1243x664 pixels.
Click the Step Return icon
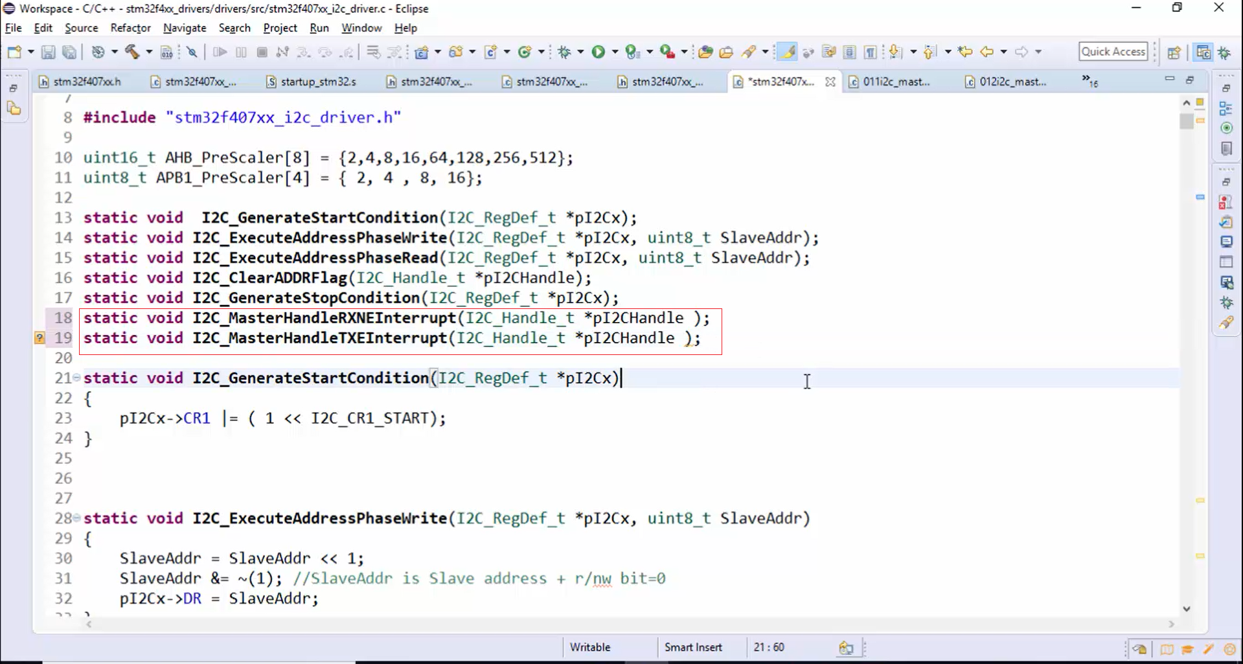tap(347, 52)
